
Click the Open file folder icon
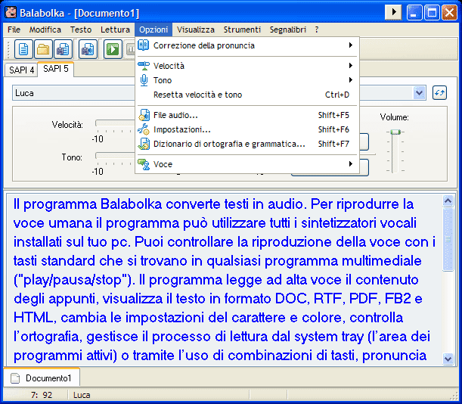(43, 49)
